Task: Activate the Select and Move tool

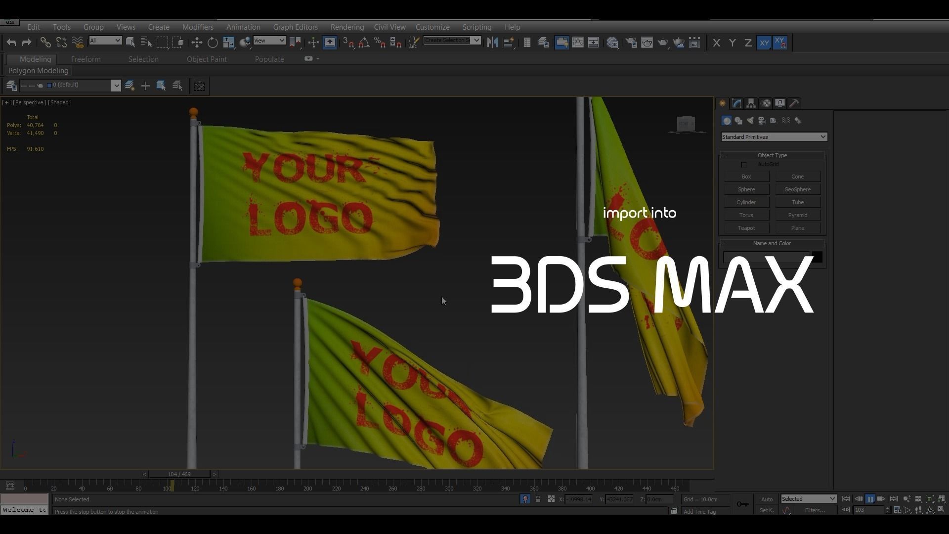Action: (x=197, y=43)
